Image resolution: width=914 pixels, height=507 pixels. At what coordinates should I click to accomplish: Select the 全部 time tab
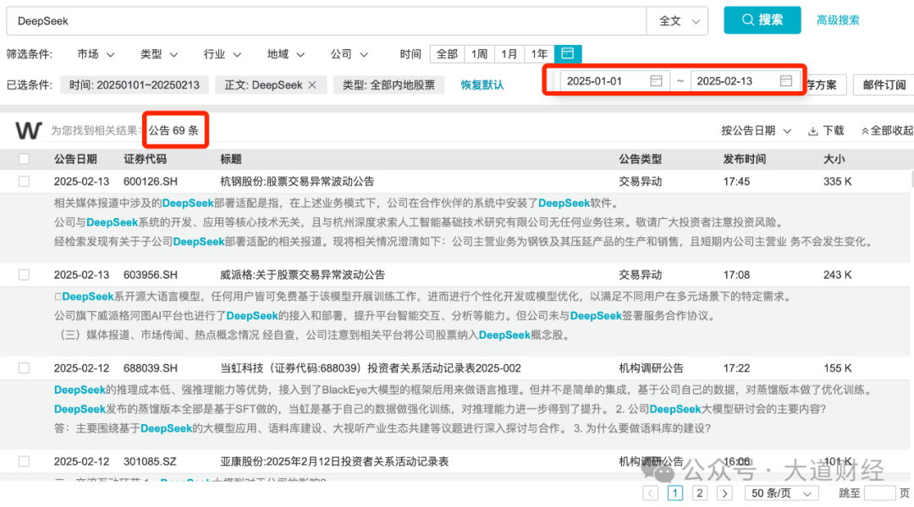448,52
